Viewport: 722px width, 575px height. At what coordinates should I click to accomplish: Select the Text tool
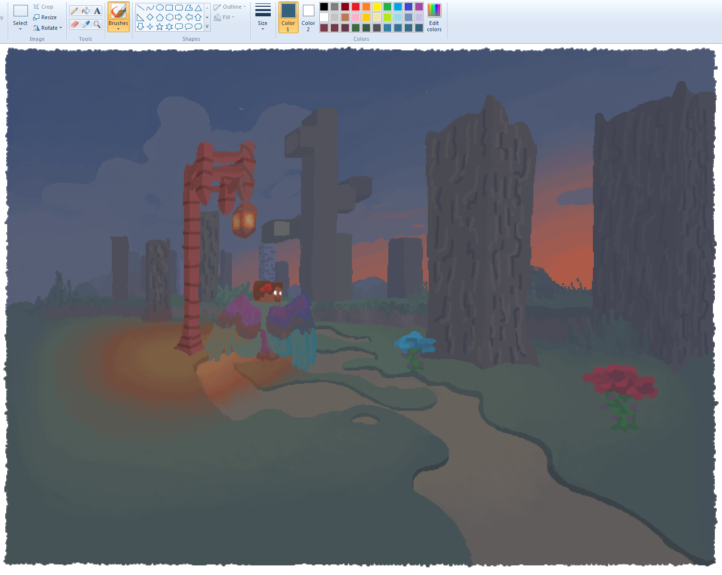97,11
